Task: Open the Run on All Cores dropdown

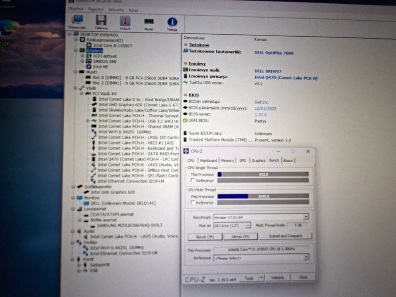Action: pyautogui.click(x=248, y=225)
